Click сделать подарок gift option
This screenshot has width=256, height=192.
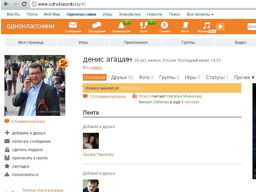click(x=27, y=150)
